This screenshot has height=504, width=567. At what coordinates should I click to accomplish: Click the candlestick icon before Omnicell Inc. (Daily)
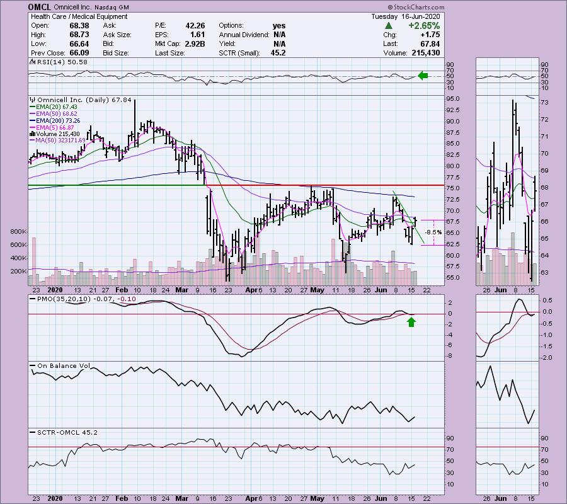[33, 100]
